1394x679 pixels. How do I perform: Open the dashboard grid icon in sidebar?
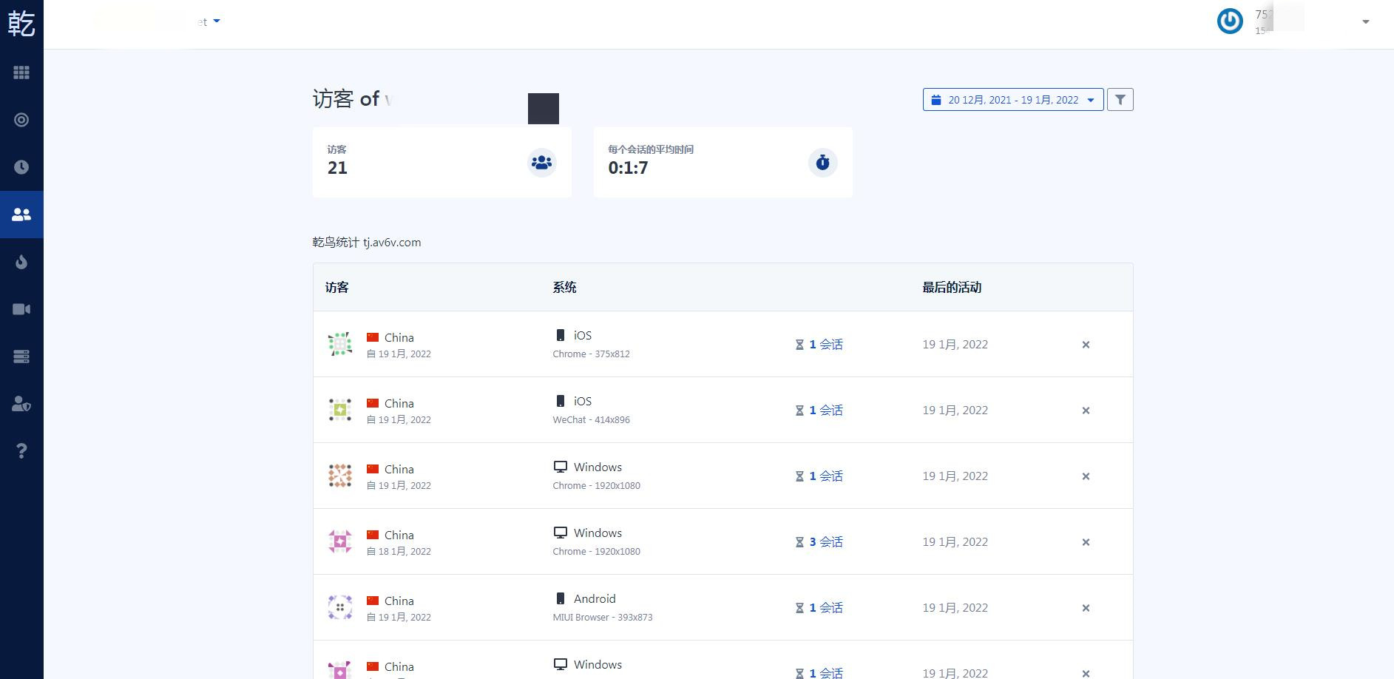pos(21,72)
